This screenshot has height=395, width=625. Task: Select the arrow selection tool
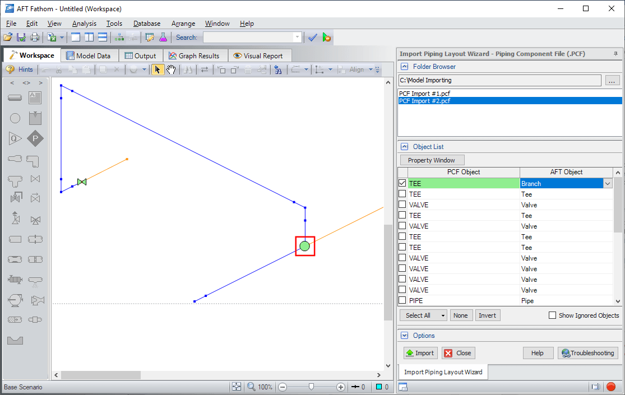click(158, 69)
